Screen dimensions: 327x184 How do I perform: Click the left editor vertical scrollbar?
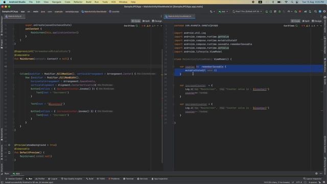coord(162,106)
